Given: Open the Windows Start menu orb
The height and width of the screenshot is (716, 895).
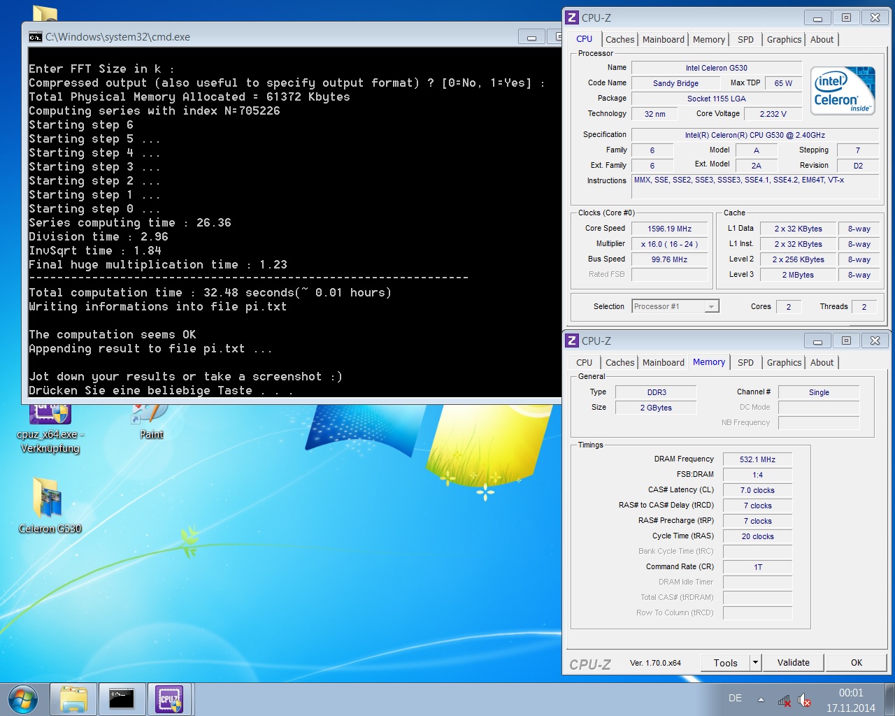Looking at the screenshot, I should point(22,699).
